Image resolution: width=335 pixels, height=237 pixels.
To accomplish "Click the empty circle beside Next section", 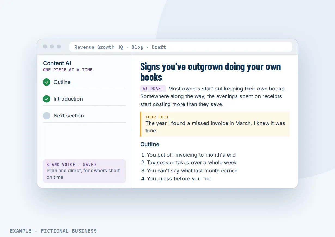I will [47, 116].
